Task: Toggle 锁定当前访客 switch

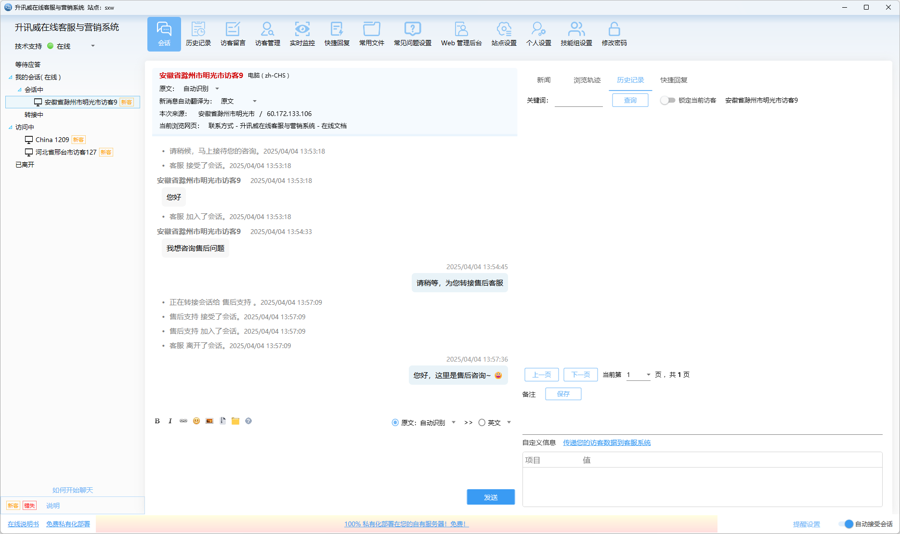Action: click(667, 100)
